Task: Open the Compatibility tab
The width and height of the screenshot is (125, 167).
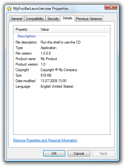Action: click(35, 19)
